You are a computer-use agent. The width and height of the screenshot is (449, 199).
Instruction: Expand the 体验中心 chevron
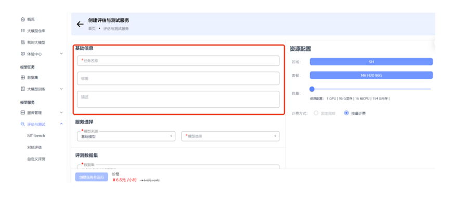(61, 53)
